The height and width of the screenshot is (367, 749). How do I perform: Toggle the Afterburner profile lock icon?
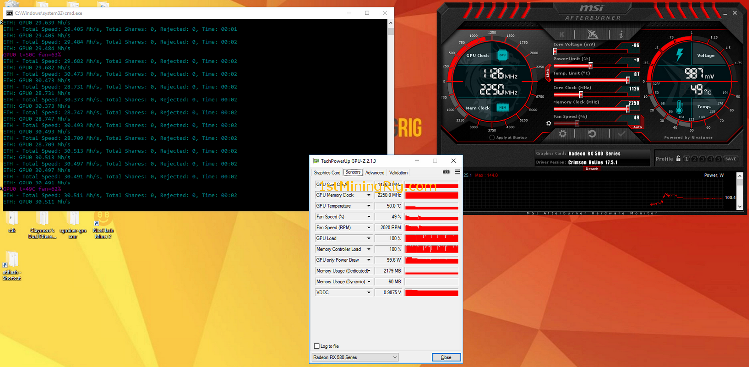[x=678, y=159]
